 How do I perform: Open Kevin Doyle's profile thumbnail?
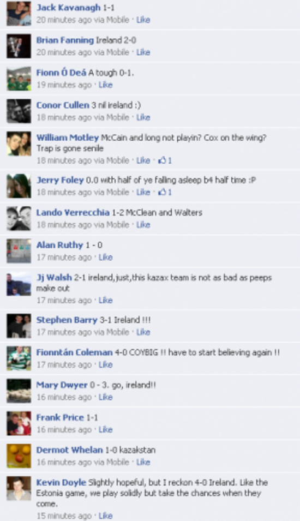coord(19,488)
